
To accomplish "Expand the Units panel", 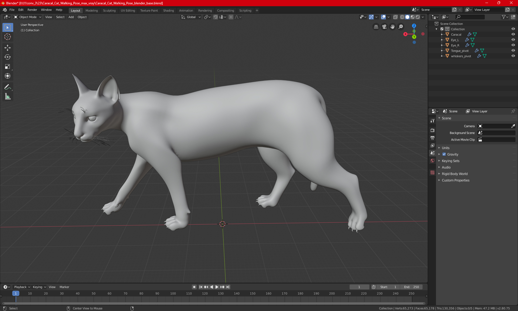I will [445, 148].
